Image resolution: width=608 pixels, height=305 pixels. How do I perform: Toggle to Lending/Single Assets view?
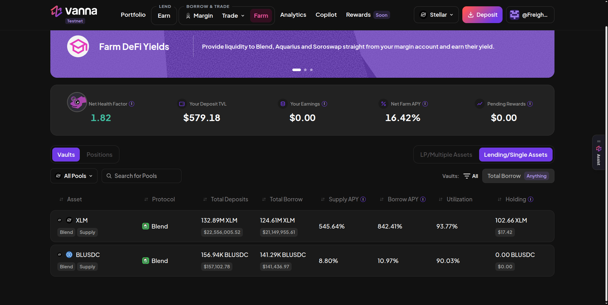pyautogui.click(x=515, y=155)
